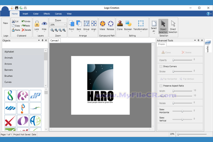This screenshot has width=213, height=142.
Task: Bring object to Front
Action: point(72,25)
